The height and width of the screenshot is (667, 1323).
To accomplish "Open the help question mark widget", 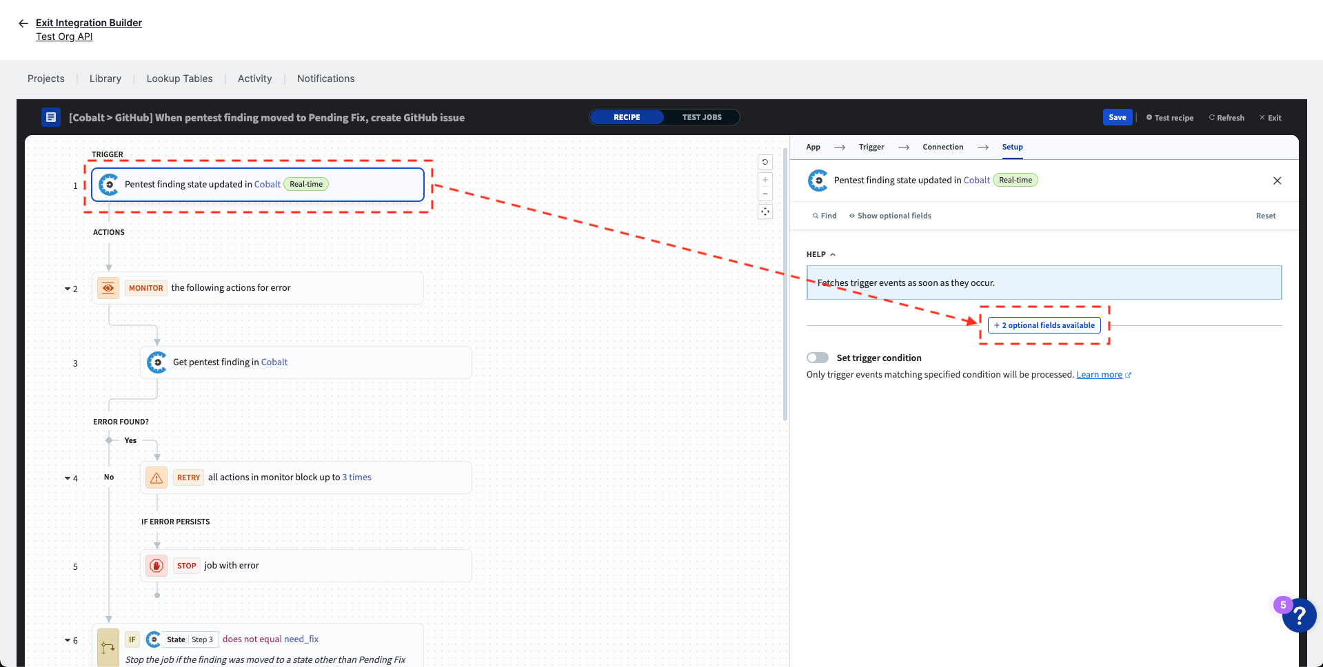I will [1299, 615].
